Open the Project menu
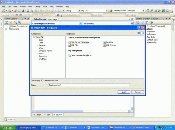The width and height of the screenshot is (175, 130). [x=23, y=7]
